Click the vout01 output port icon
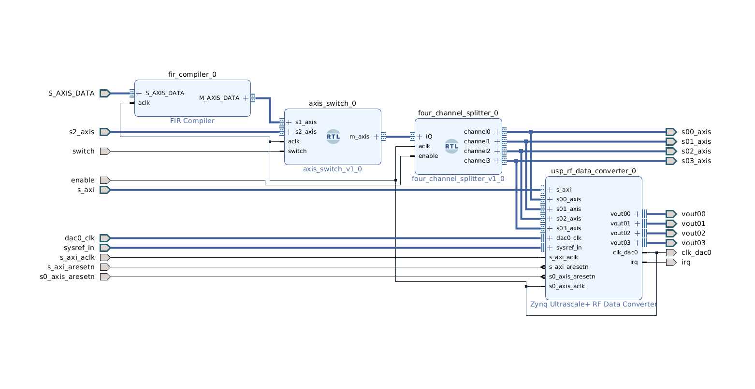The image size is (755, 389). click(x=671, y=223)
